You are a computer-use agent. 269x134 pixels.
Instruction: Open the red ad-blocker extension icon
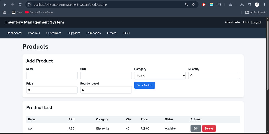click(204, 5)
